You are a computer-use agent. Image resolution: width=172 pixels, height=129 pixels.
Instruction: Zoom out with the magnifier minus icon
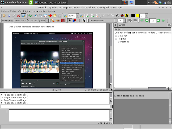[65, 16]
